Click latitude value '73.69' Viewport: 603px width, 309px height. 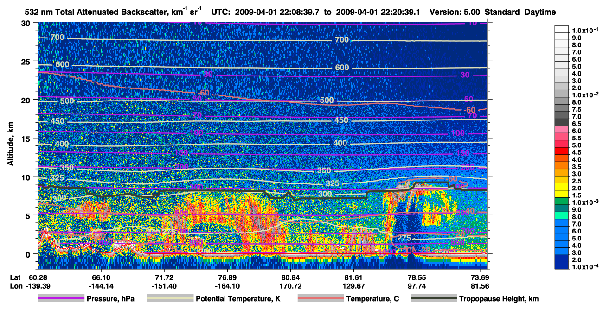(x=480, y=277)
